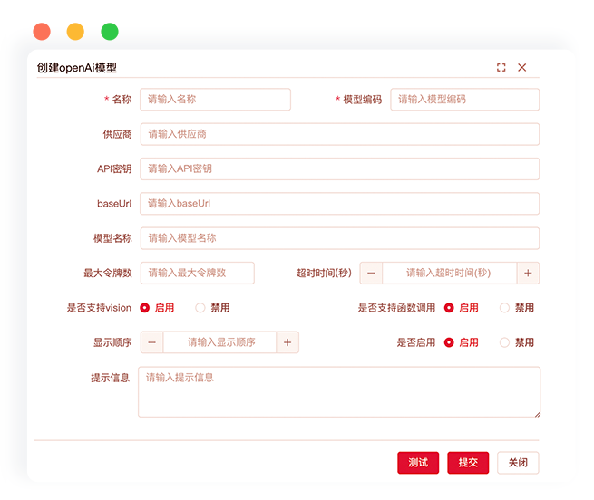Click the API密钥 input field

click(340, 168)
